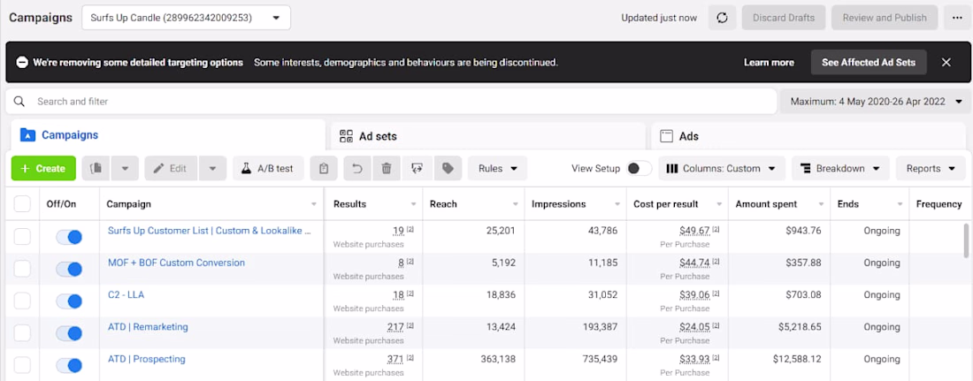Enable the View Setup switch
The height and width of the screenshot is (381, 973).
(x=640, y=168)
